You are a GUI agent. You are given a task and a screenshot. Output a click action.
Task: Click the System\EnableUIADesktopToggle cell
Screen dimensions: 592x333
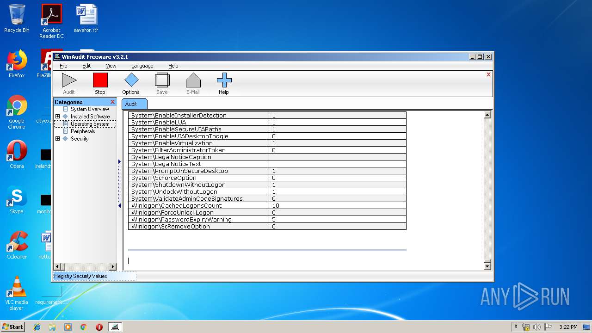pos(199,136)
